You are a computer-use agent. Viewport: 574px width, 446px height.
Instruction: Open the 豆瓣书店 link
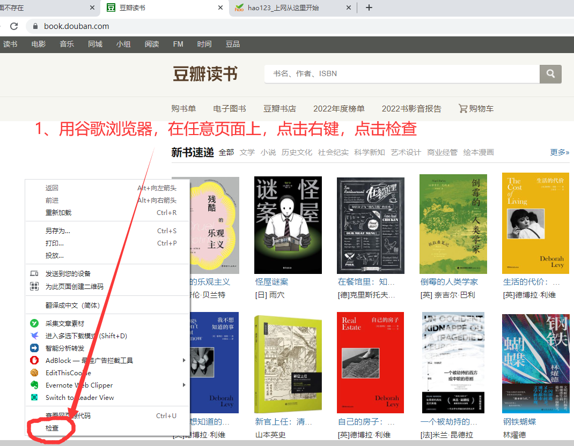[279, 109]
